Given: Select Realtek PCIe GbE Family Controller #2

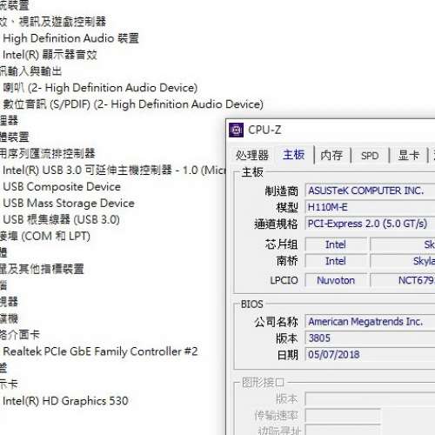Looking at the screenshot, I should [x=100, y=351].
